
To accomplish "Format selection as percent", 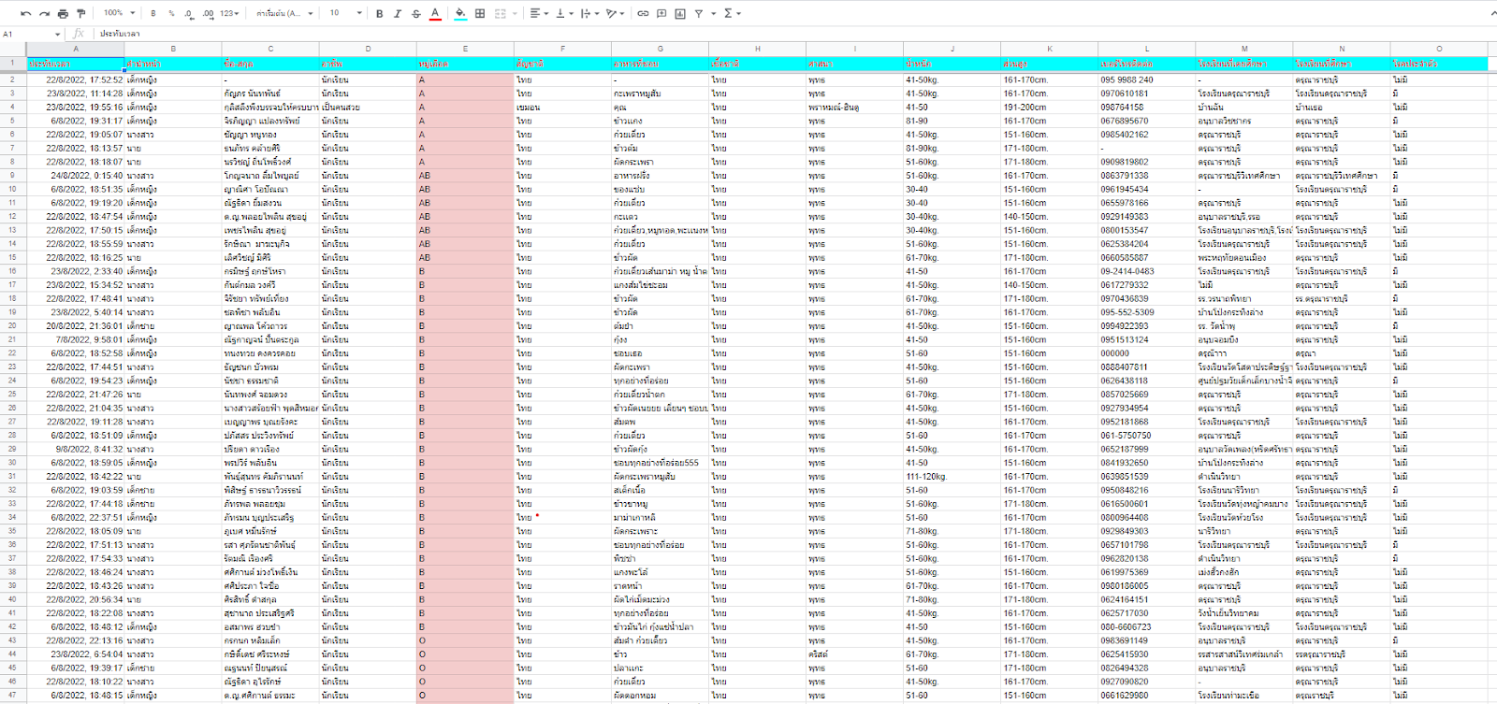I will pyautogui.click(x=171, y=13).
